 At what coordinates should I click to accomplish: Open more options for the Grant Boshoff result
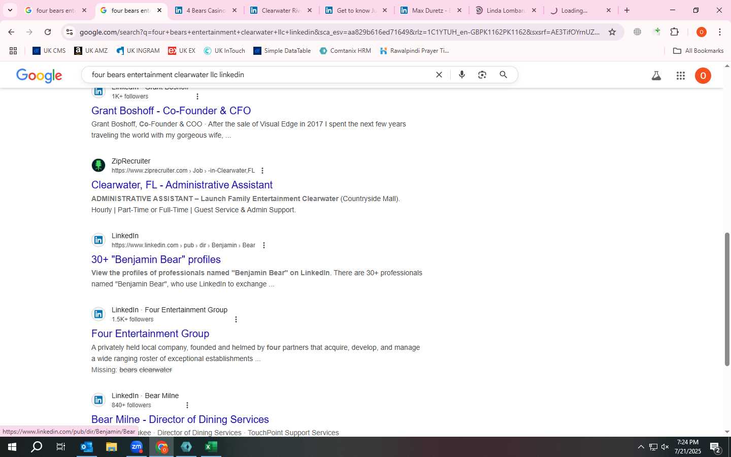[x=197, y=96]
